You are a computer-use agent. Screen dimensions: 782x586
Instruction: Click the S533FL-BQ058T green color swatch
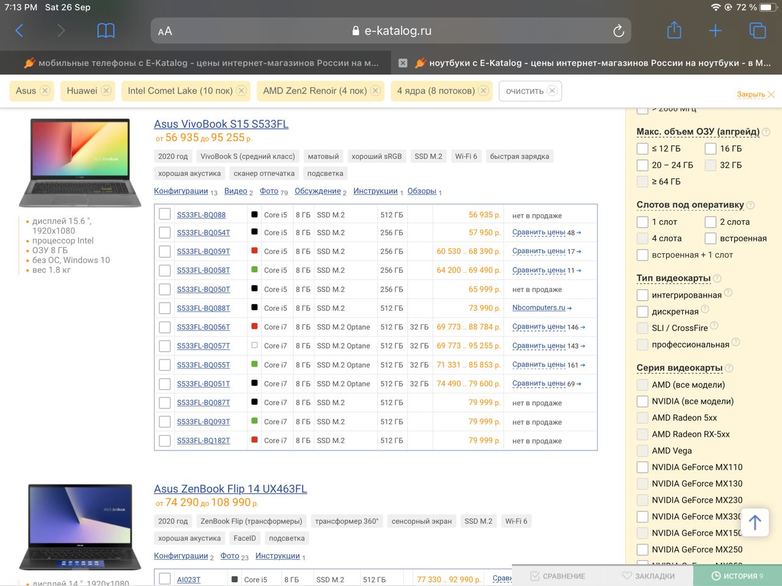(x=255, y=270)
